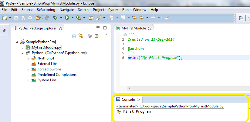Click the Forward navigation arrow

(153, 18)
